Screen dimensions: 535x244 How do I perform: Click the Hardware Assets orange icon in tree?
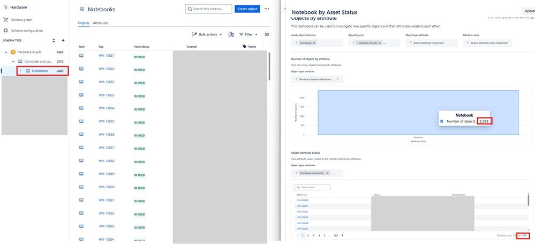tap(13, 53)
